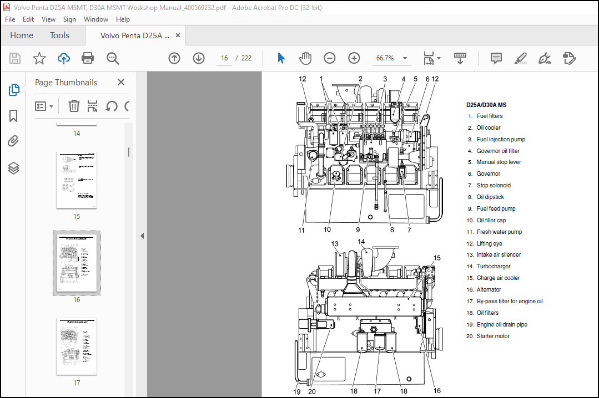Click the share/send file icon
This screenshot has height=398, width=599.
click(569, 58)
